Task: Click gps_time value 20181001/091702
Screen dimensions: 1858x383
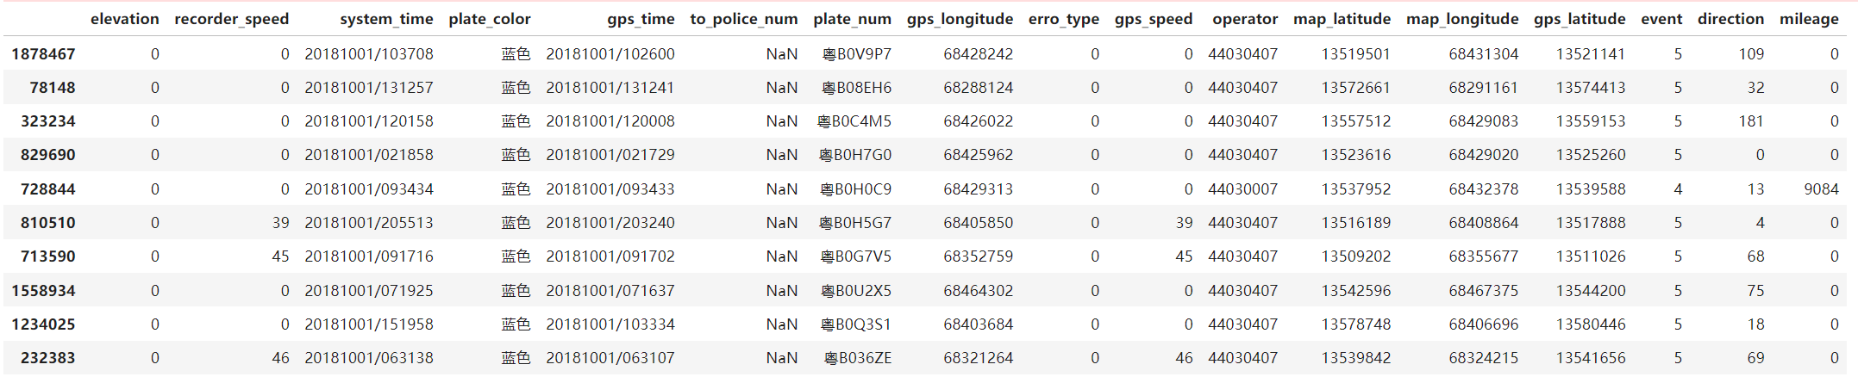Action: pyautogui.click(x=610, y=256)
